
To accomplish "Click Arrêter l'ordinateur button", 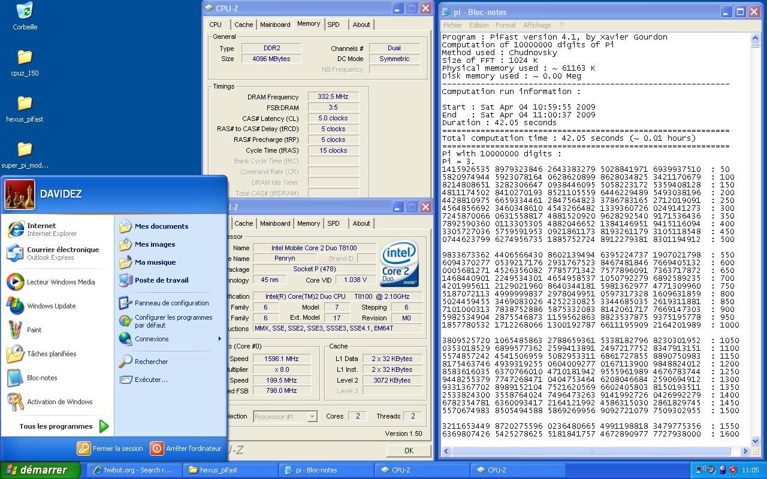I will [186, 448].
